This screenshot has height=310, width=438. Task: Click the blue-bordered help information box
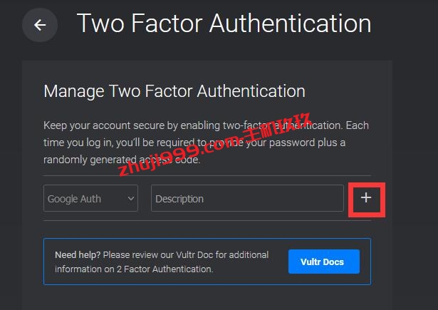pos(207,262)
